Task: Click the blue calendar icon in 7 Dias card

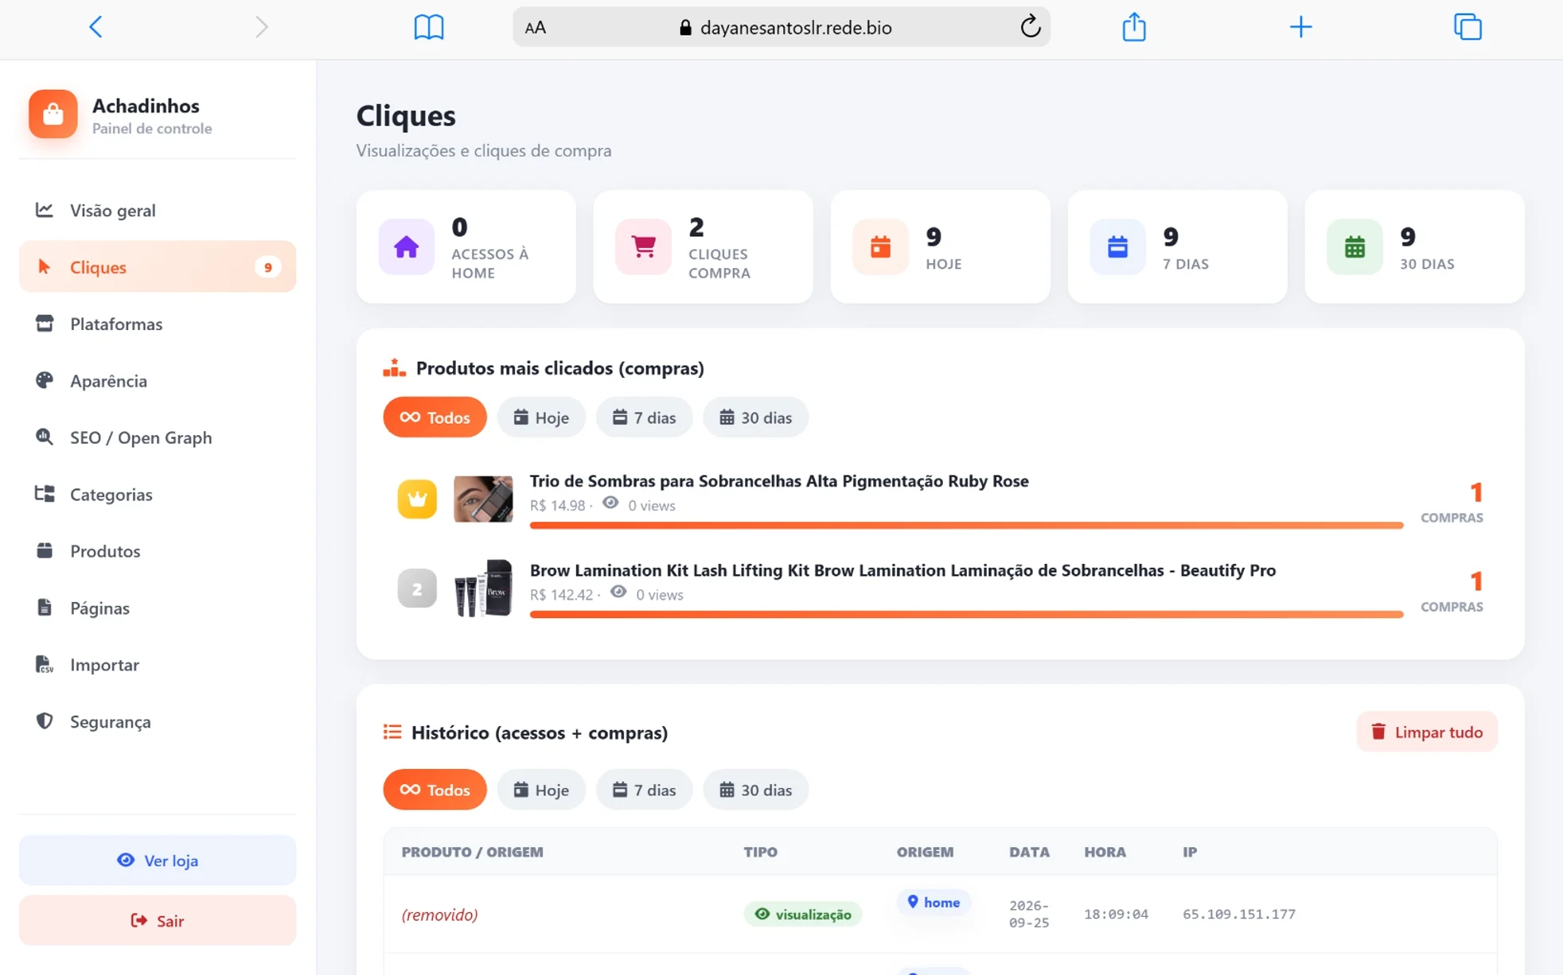Action: coord(1117,247)
